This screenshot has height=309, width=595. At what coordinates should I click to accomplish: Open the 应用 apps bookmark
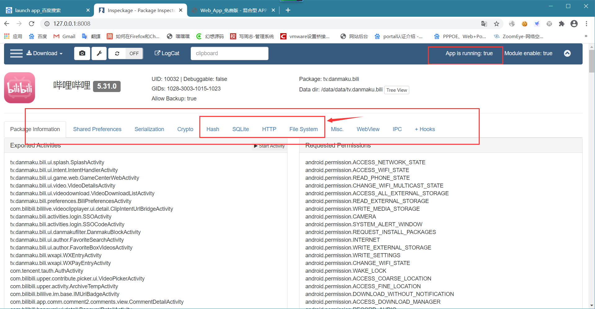point(13,36)
